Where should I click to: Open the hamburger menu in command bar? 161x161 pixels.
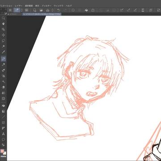(x=10, y=10)
